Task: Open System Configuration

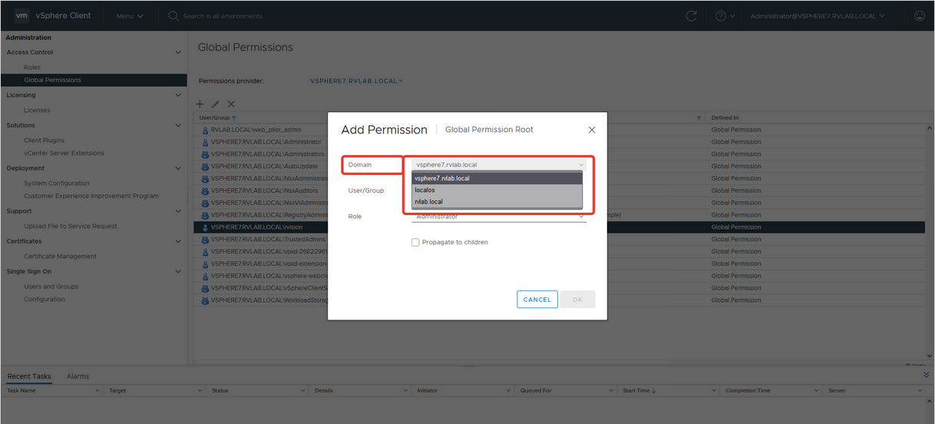Action: [x=57, y=184]
